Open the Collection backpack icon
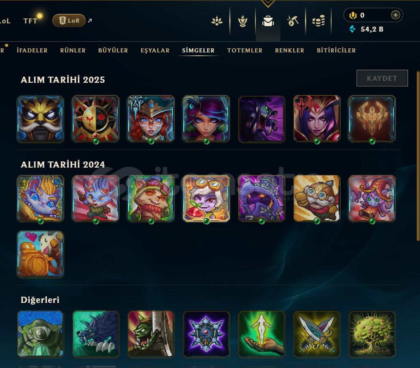 click(x=268, y=21)
